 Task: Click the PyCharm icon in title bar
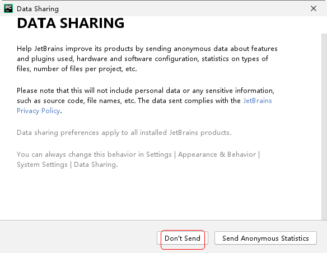pyautogui.click(x=8, y=8)
